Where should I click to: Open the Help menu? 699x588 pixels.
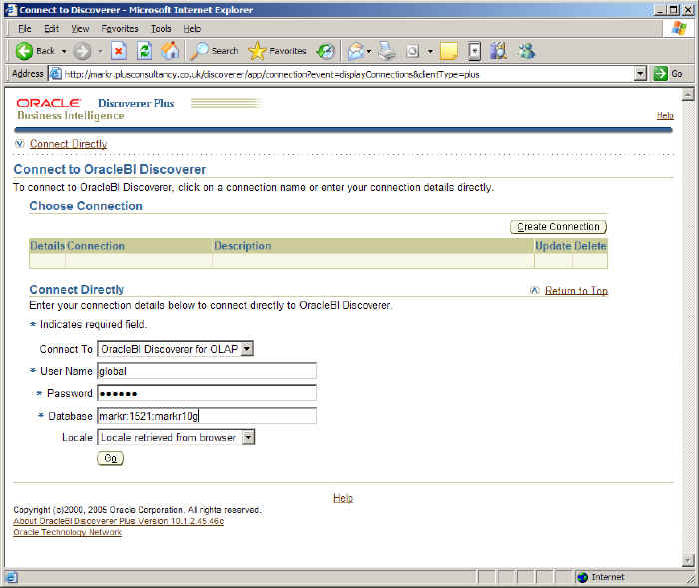point(192,29)
